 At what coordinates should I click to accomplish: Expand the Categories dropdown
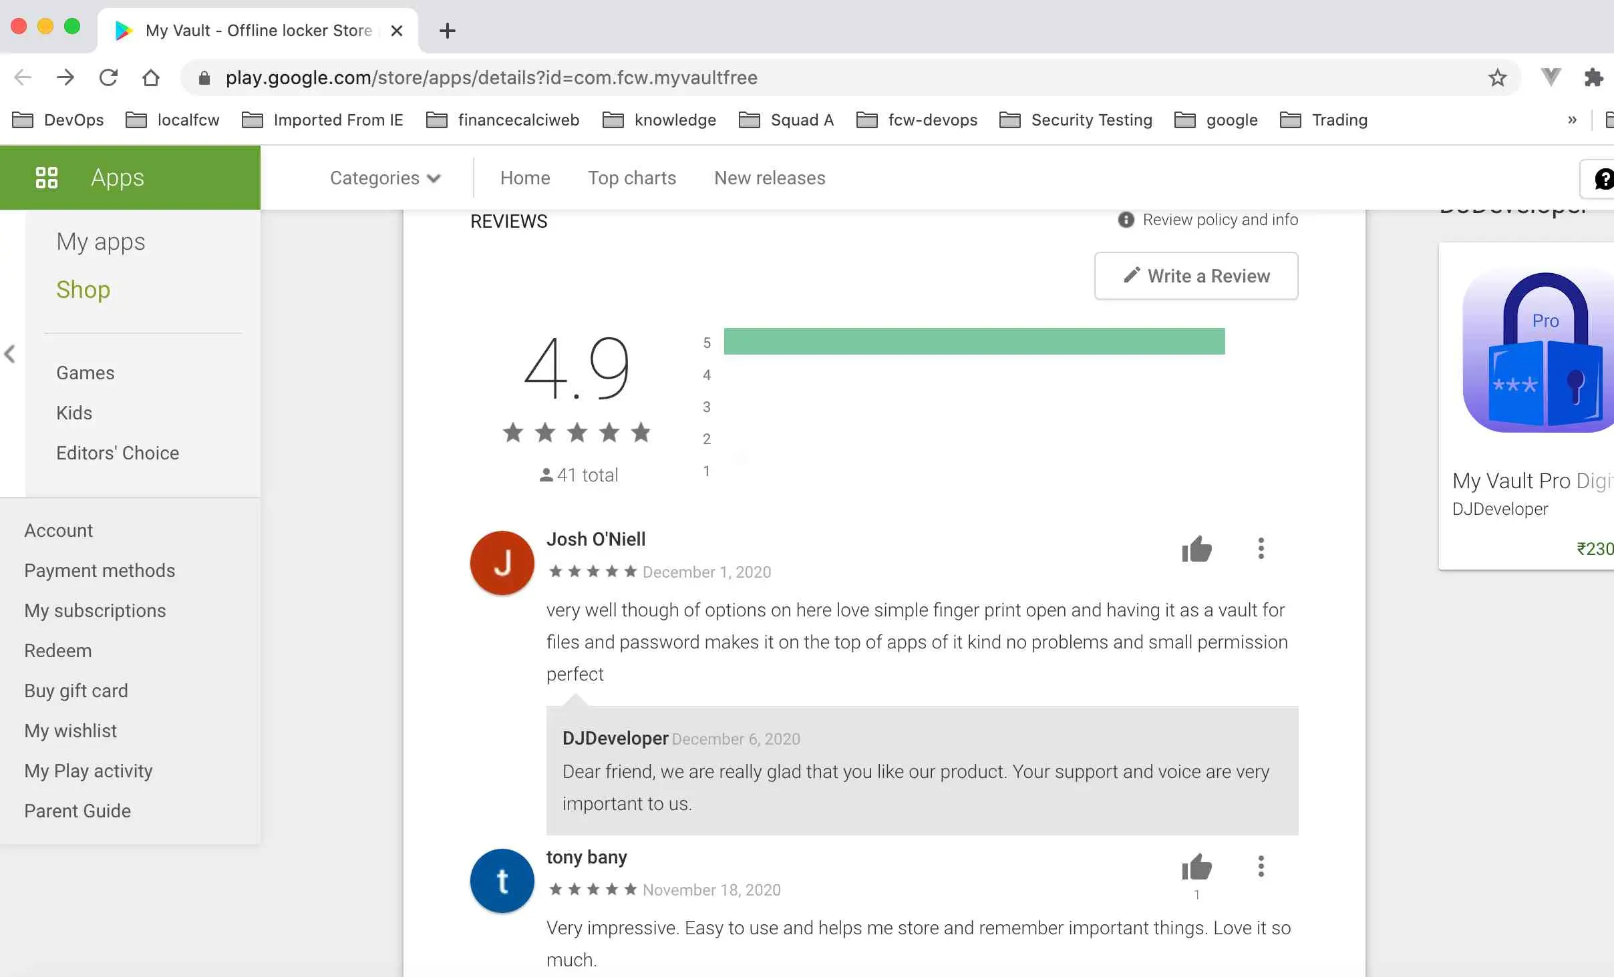385,178
